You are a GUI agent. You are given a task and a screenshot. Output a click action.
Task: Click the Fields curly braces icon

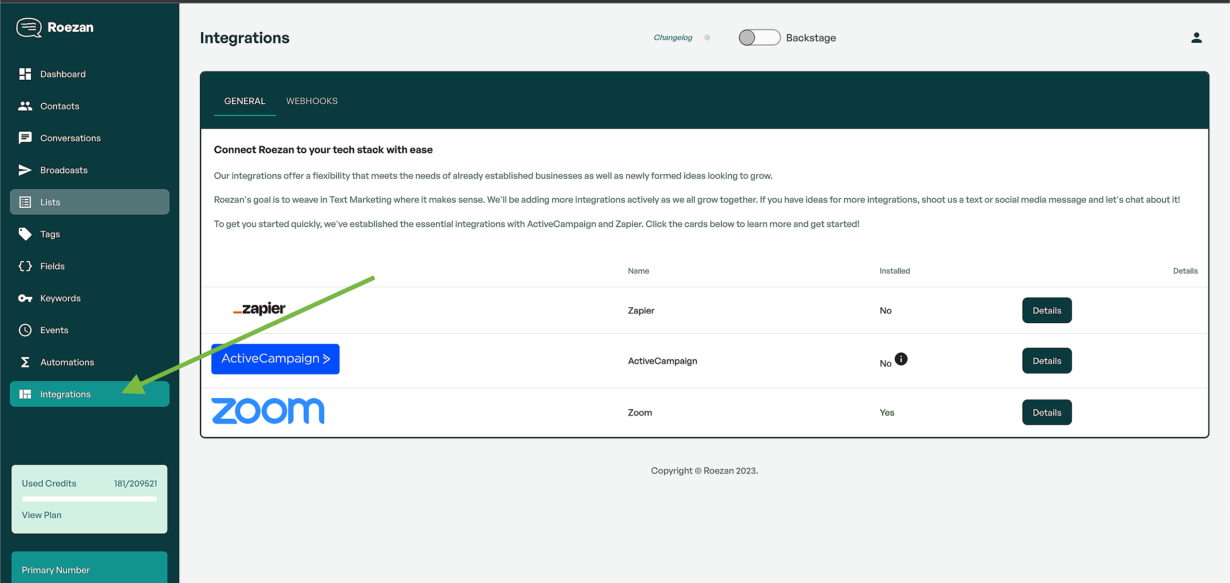click(x=25, y=266)
